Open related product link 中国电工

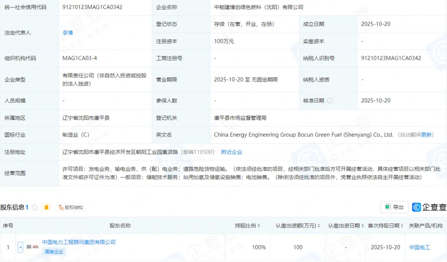tap(420, 247)
